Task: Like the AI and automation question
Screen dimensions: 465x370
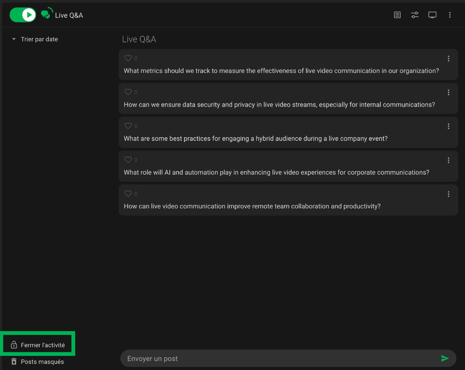Action: pos(128,160)
